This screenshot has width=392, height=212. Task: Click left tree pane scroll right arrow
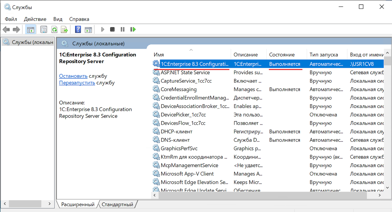coord(50,204)
